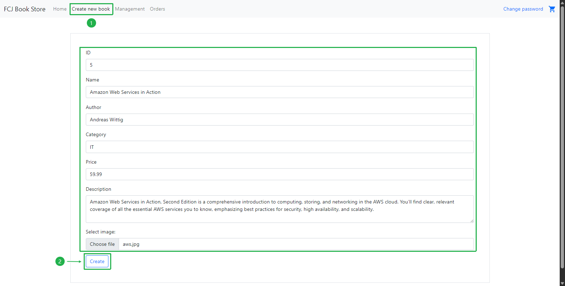Screen dimensions: 565x286
Task: Edit the Price field showing 59.99
Action: coord(280,174)
